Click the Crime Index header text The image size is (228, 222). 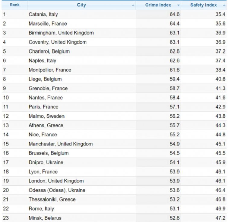coord(158,5)
